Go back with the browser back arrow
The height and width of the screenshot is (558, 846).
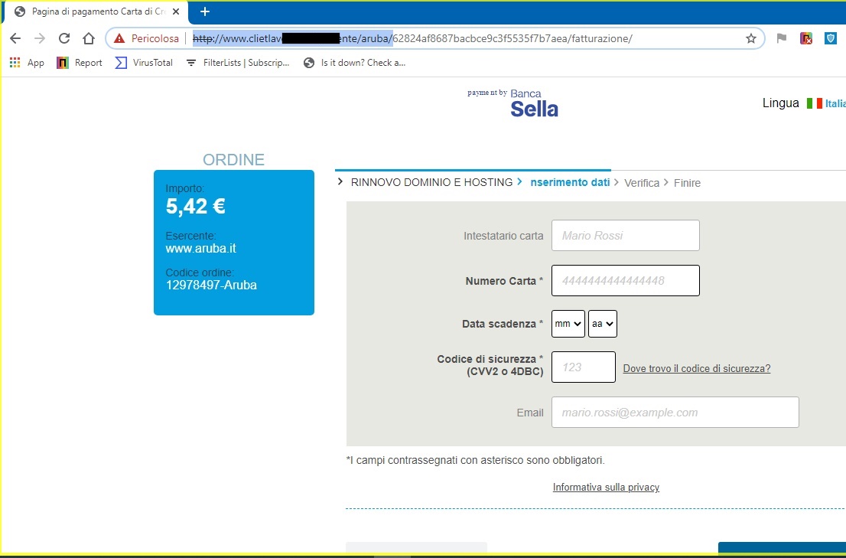(x=15, y=38)
